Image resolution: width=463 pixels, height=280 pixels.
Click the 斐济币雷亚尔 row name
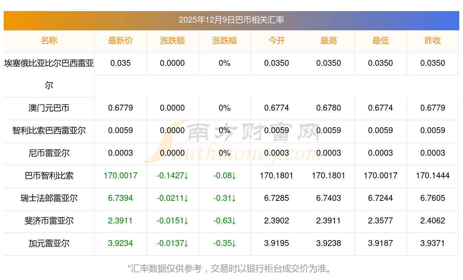49,221
